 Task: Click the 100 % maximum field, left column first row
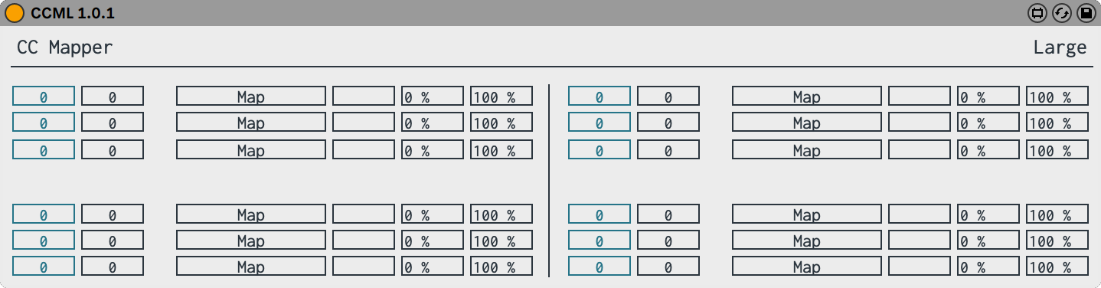coord(501,96)
